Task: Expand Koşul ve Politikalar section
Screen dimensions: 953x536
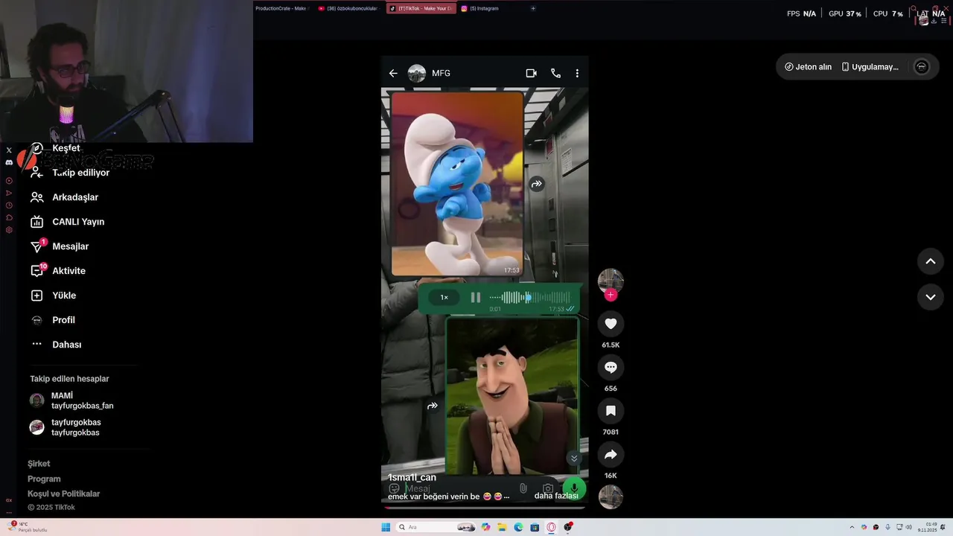Action: (63, 494)
